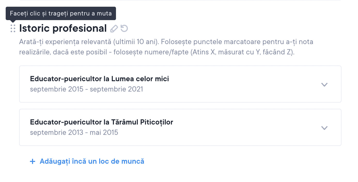Click empty middle area of Tărâmul Piticoților card
This screenshot has width=358, height=182.
pyautogui.click(x=232, y=128)
